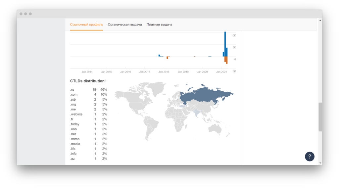
Task: Click the CTLDs distribution heading
Action: pos(87,81)
